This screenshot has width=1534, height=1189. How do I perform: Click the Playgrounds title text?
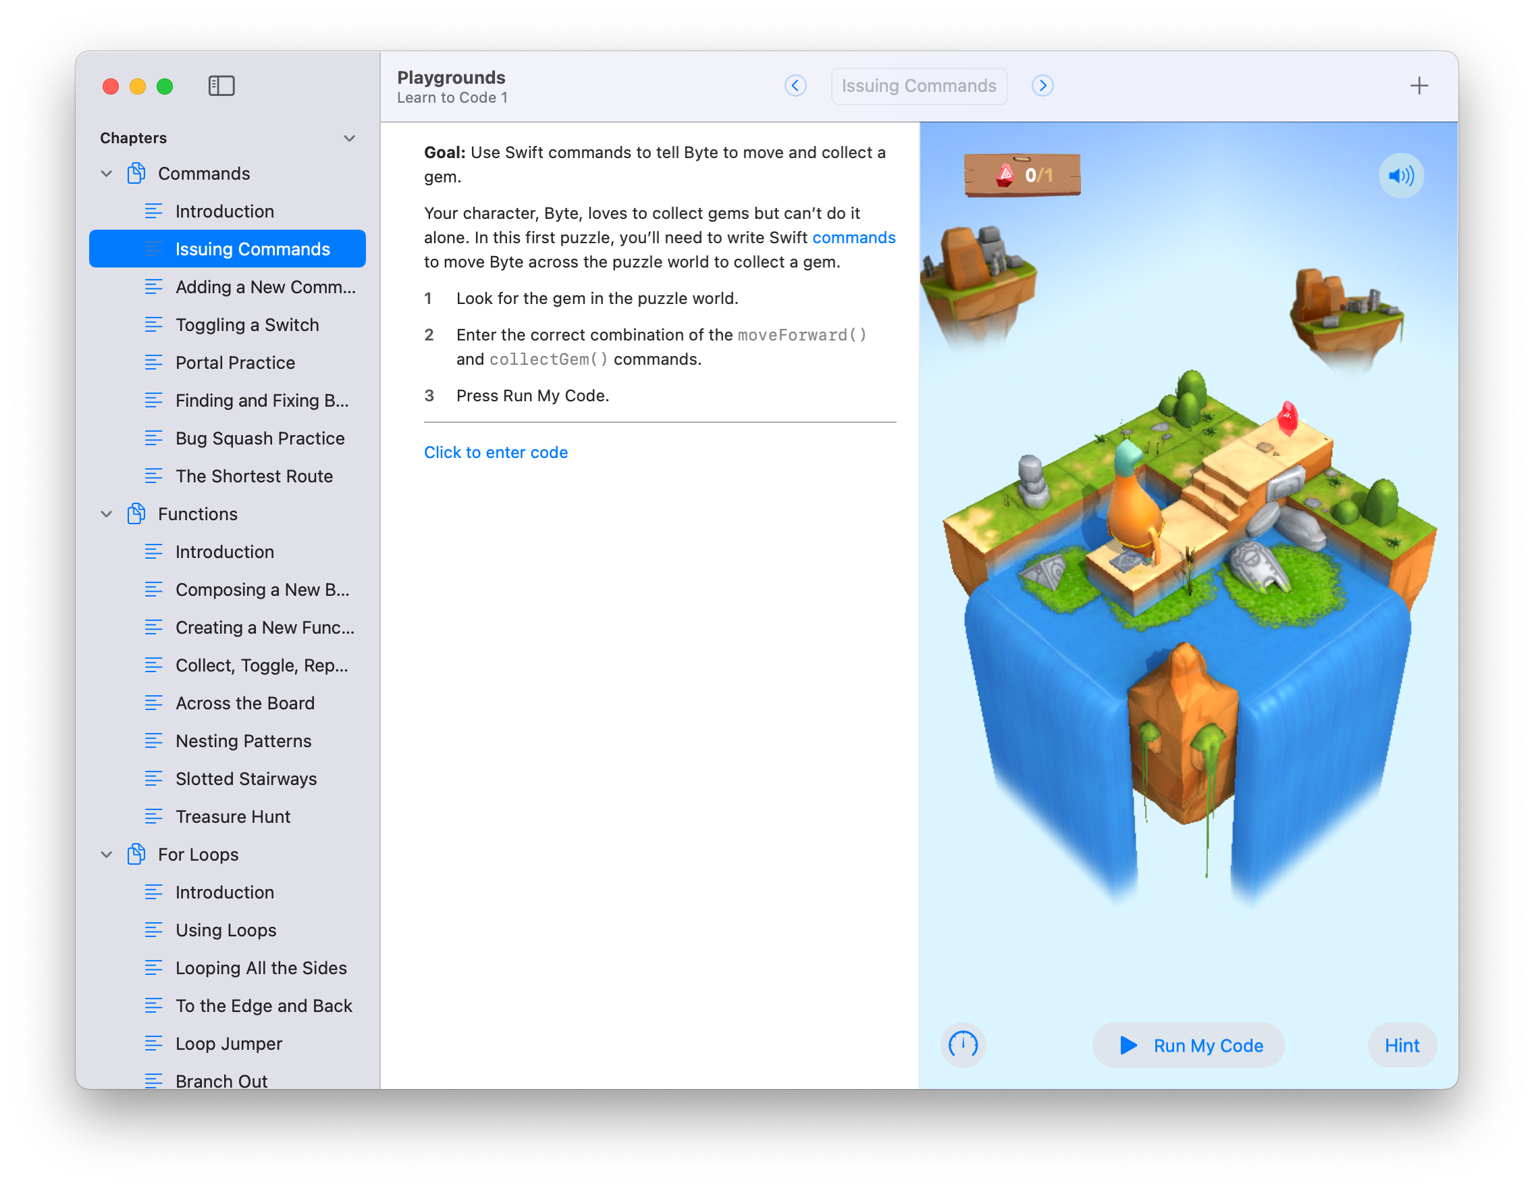(451, 76)
